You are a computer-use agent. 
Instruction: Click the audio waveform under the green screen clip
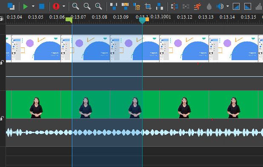134,133
